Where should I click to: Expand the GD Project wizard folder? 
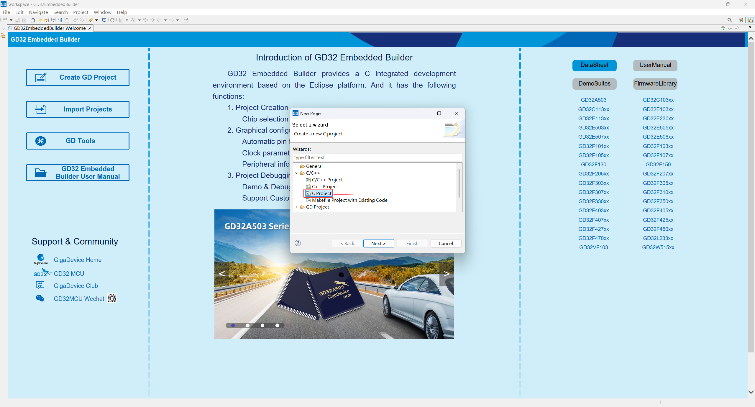[296, 207]
